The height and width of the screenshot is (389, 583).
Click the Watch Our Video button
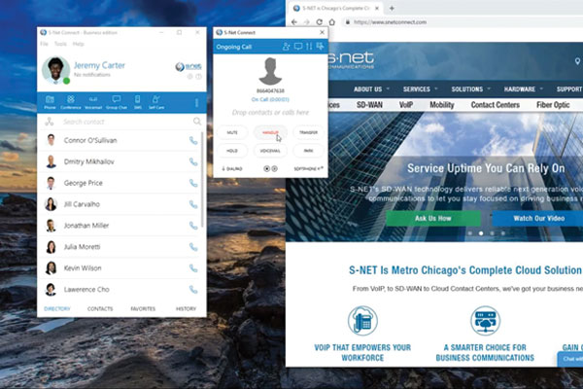(x=538, y=218)
